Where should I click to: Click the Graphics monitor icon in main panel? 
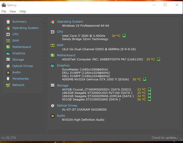click(53, 66)
